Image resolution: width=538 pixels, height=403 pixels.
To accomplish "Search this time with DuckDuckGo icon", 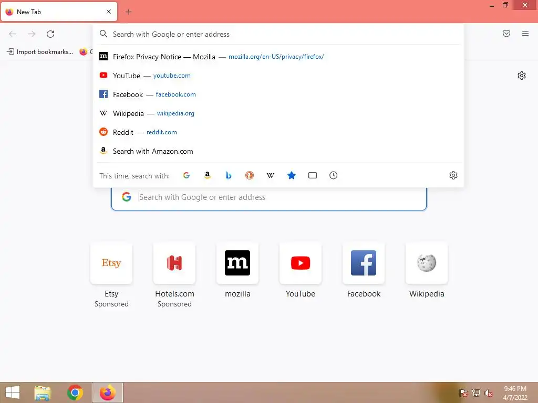I will coord(250,175).
